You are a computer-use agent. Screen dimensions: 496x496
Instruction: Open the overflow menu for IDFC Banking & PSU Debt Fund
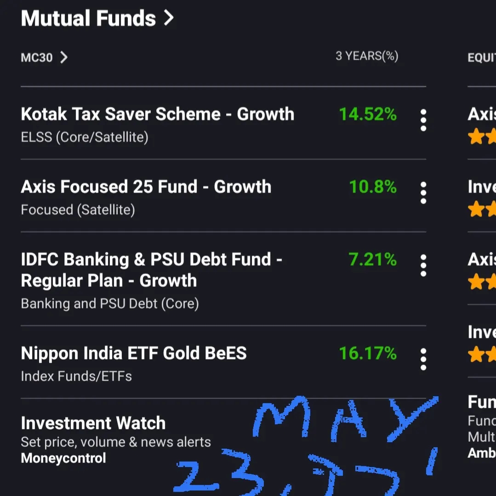423,265
